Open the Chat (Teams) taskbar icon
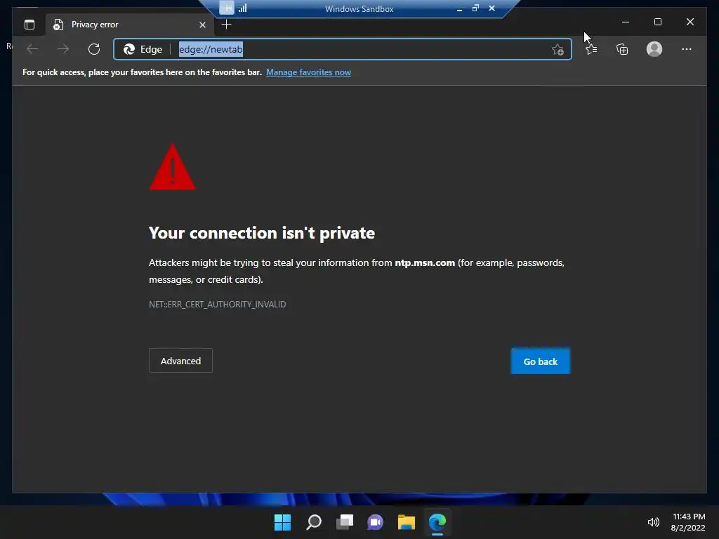Screen dimensions: 719x539 click(x=376, y=522)
